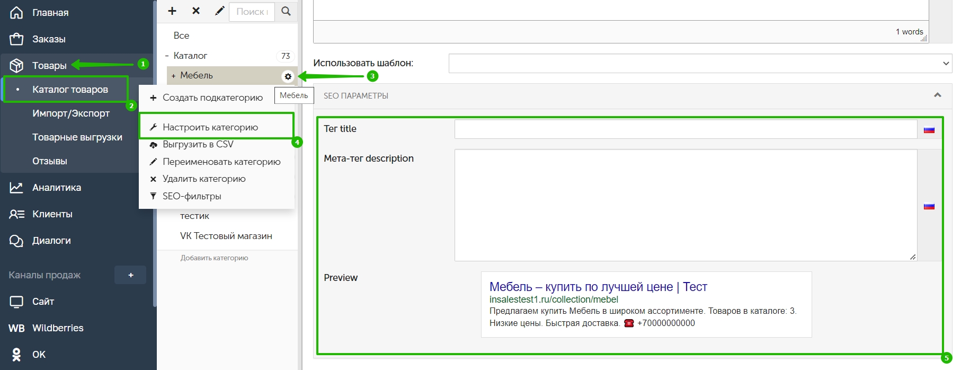
Task: Click Russian flag beside Тег title
Action: click(x=929, y=130)
